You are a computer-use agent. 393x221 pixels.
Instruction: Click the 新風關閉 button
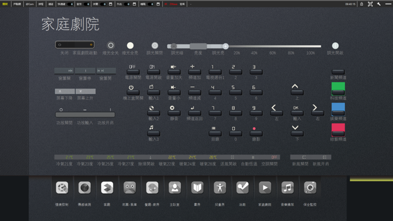[x=301, y=157]
